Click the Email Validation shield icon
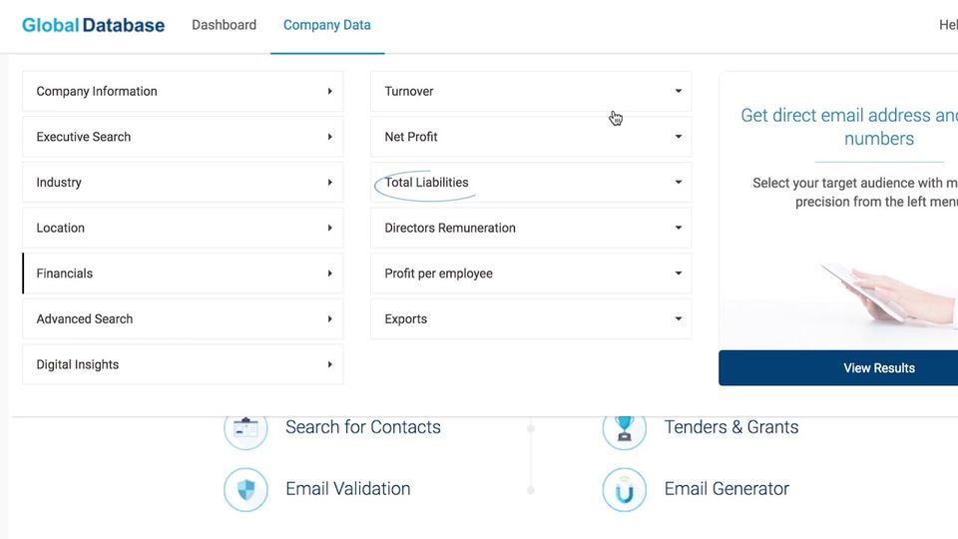 point(245,490)
